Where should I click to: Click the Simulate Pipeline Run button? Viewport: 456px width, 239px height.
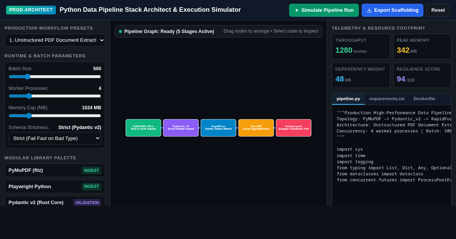pyautogui.click(x=324, y=10)
